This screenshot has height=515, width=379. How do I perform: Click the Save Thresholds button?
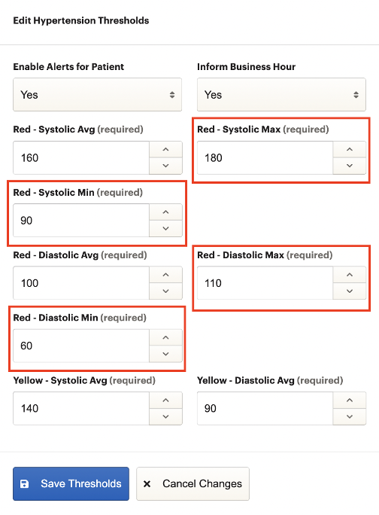71,484
